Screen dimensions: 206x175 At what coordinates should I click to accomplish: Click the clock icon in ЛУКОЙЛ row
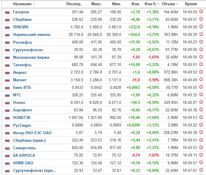coord(201,27)
